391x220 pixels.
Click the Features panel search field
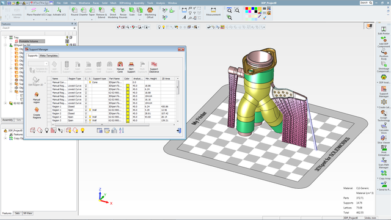point(37,28)
